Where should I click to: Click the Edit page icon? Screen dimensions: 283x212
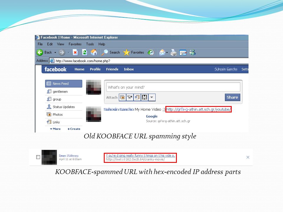pos(183,53)
